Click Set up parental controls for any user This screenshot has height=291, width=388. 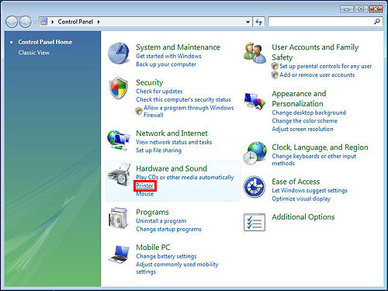coord(325,66)
